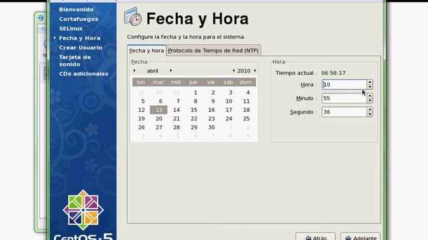Click the greyed day 31 of March
The width and height of the screenshot is (428, 240).
177,93
